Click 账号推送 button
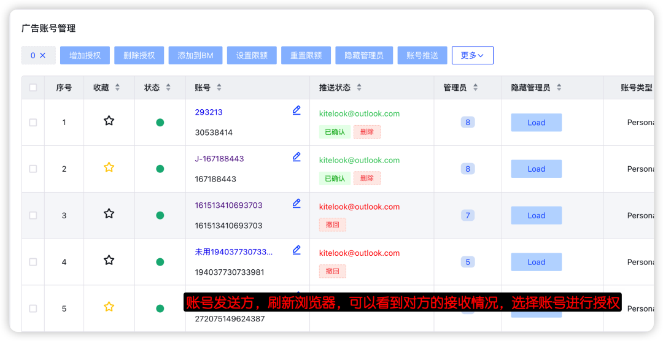The image size is (663, 341). point(422,55)
